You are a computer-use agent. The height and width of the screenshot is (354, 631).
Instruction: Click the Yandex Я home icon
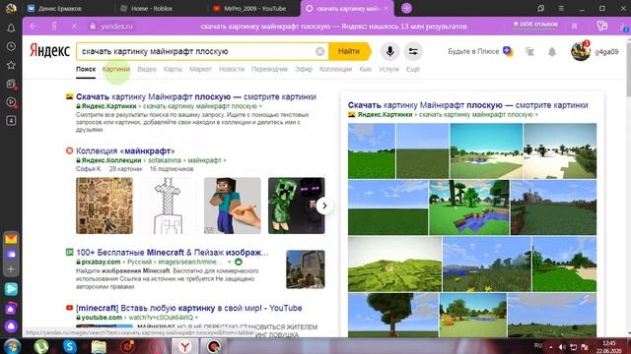click(x=54, y=27)
